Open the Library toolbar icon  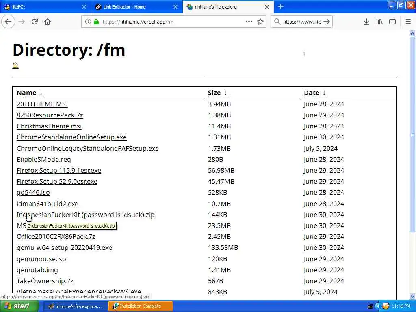click(379, 22)
